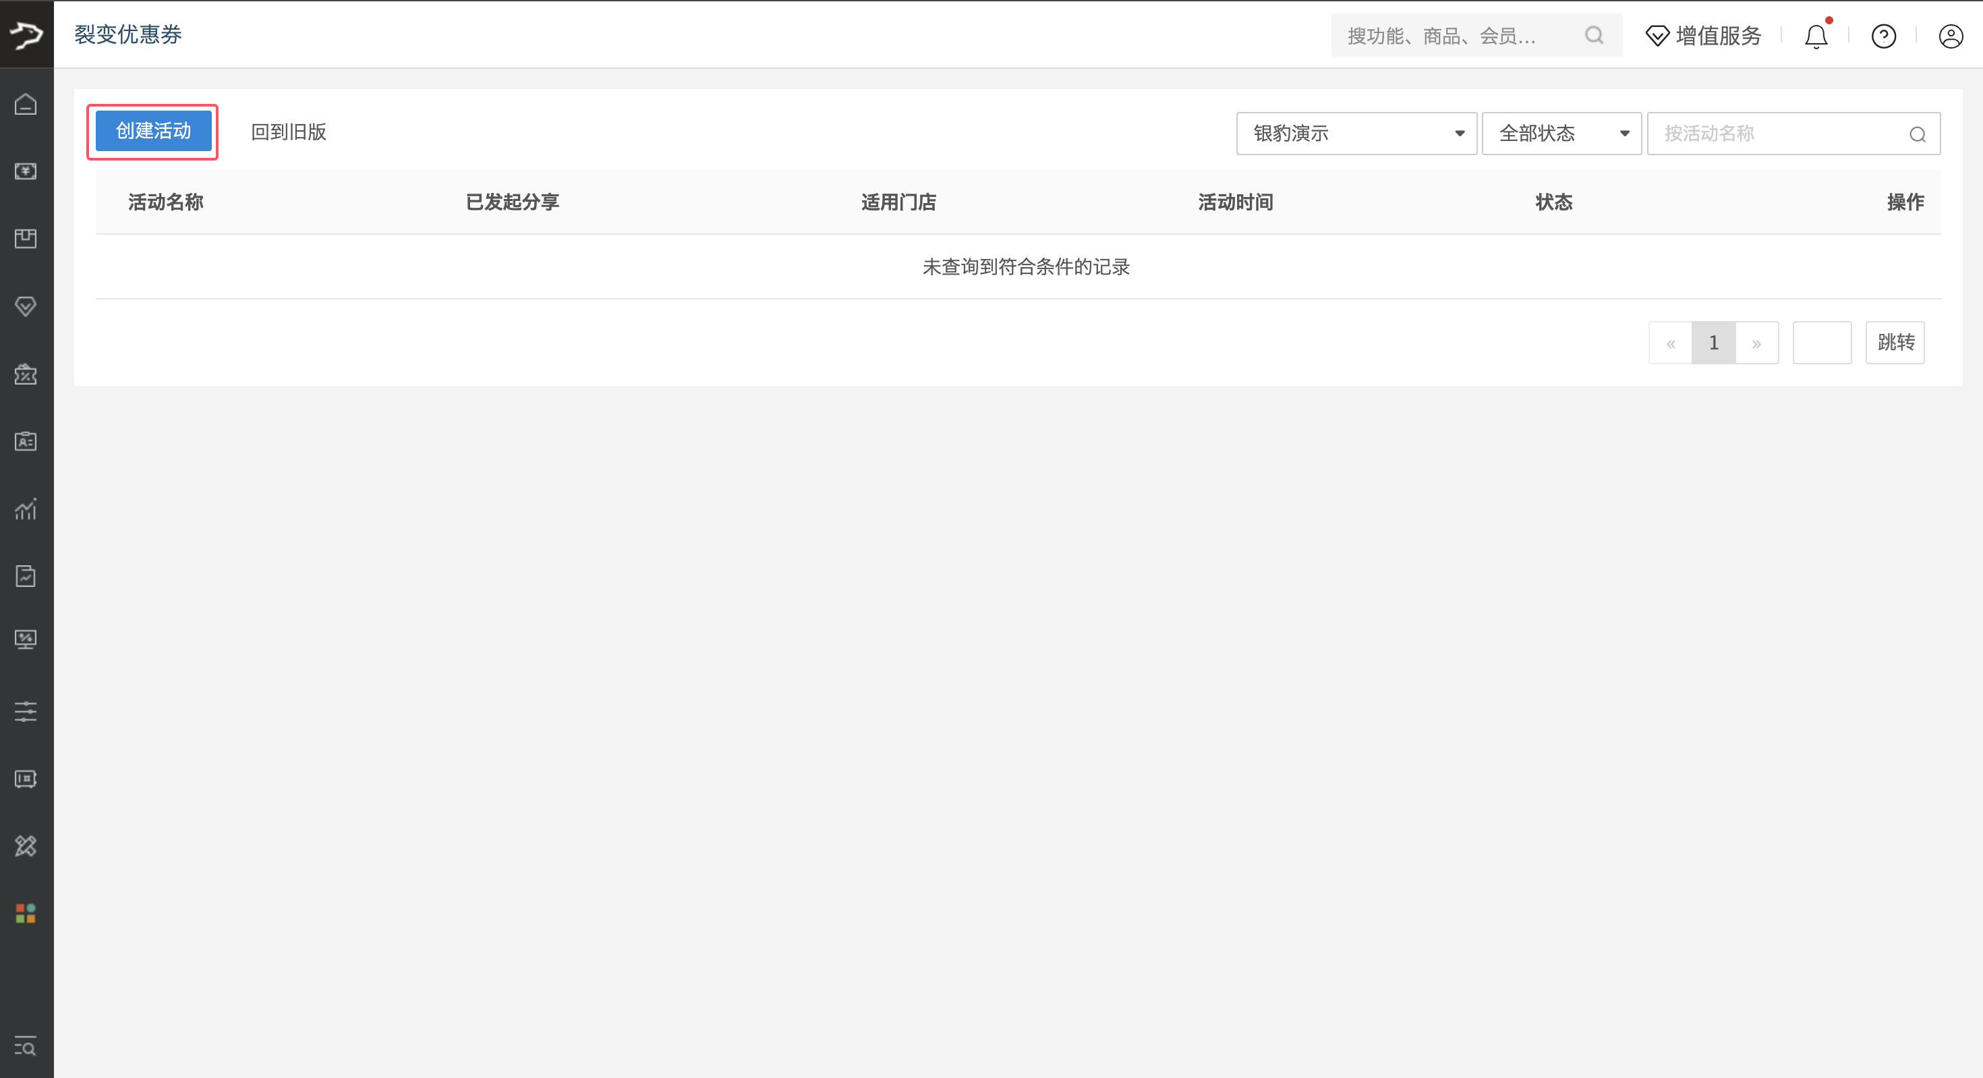The image size is (1983, 1078).
Task: Click the 已发起分享 column header
Action: coord(513,202)
